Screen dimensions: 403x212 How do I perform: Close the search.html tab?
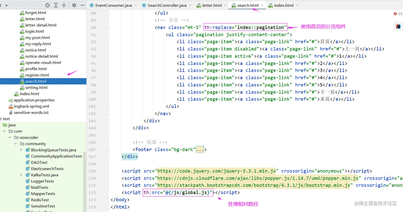(262, 5)
